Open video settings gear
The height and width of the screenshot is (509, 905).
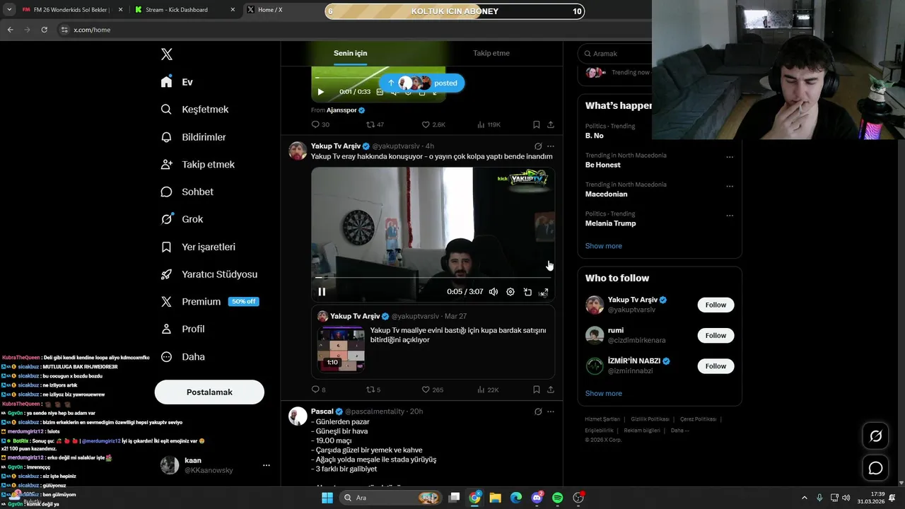510,292
